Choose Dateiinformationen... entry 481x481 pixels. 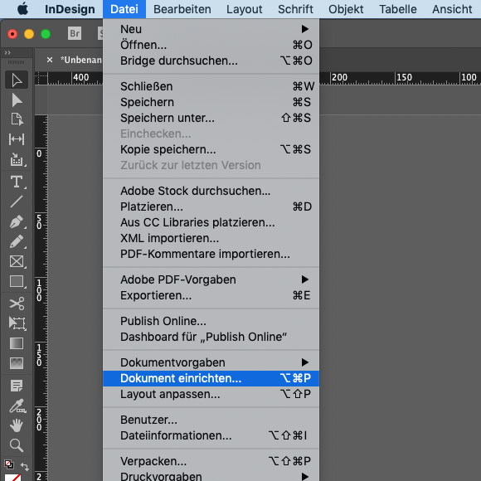click(211, 435)
